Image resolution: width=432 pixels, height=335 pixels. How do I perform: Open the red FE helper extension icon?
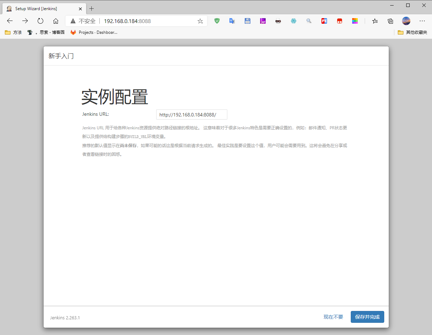coord(324,21)
